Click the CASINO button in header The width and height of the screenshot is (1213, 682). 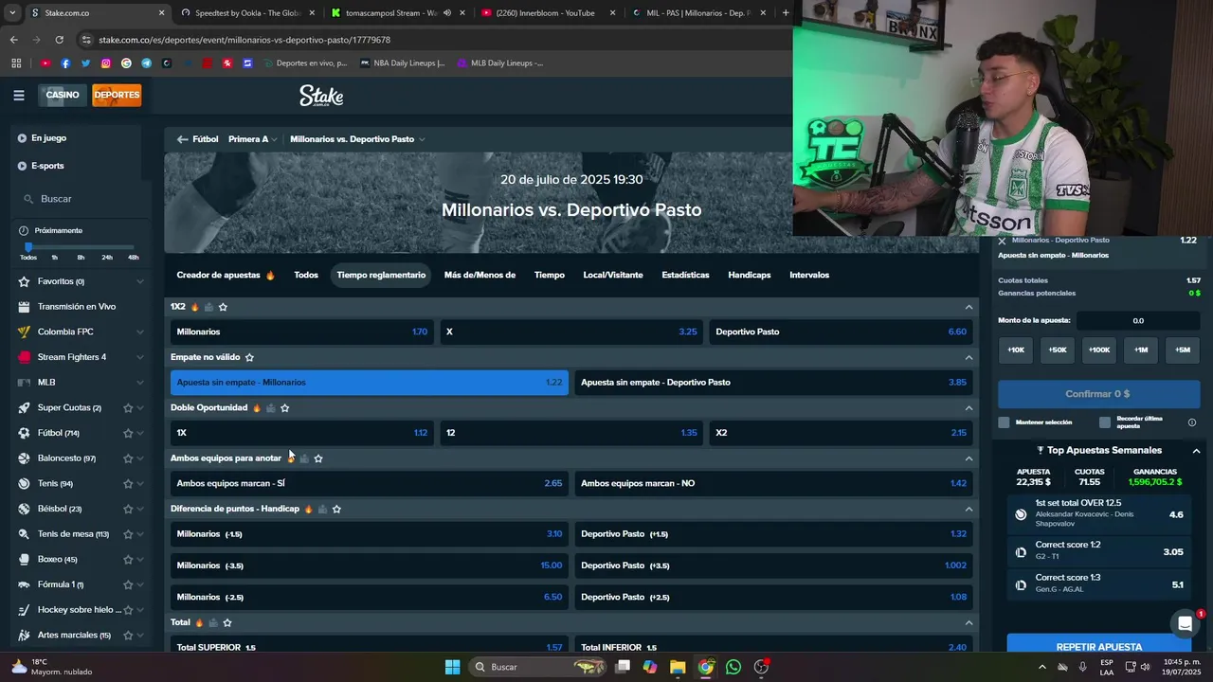63,95
